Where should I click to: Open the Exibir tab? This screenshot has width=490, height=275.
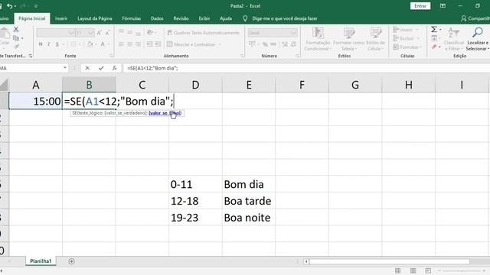click(x=204, y=18)
